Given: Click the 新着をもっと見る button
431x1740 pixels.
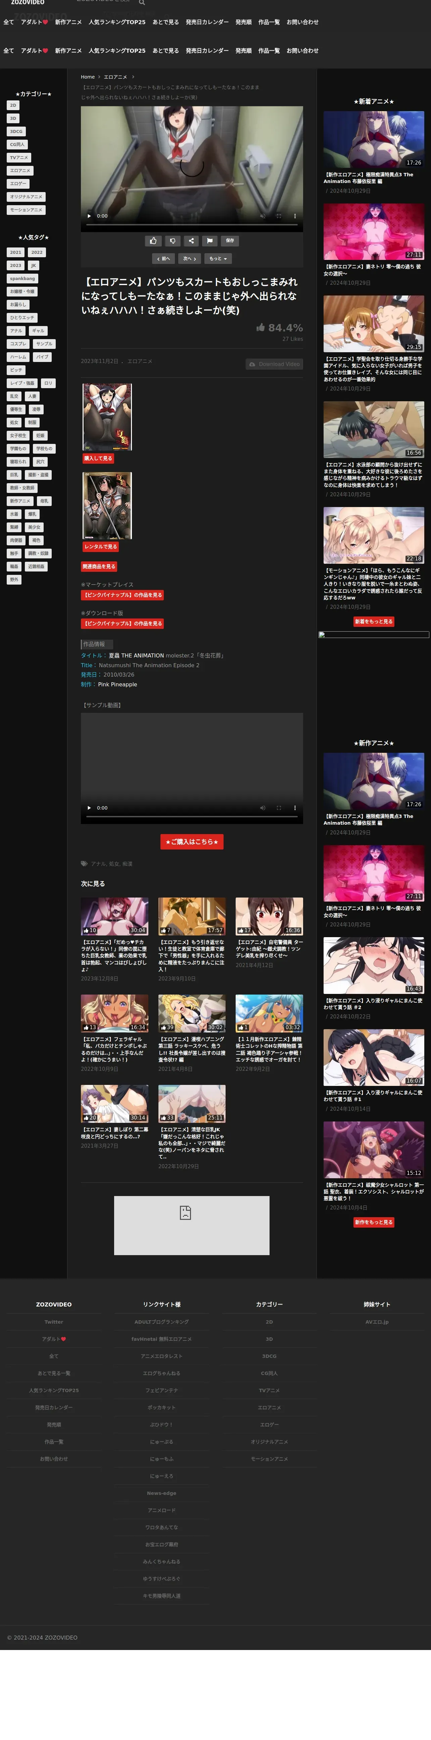Looking at the screenshot, I should click(374, 622).
